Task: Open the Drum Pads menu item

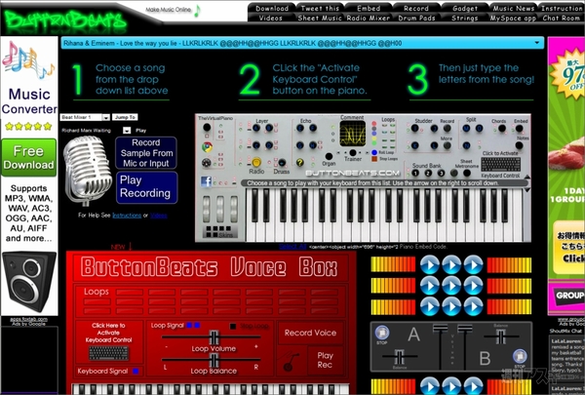Action: click(x=416, y=18)
